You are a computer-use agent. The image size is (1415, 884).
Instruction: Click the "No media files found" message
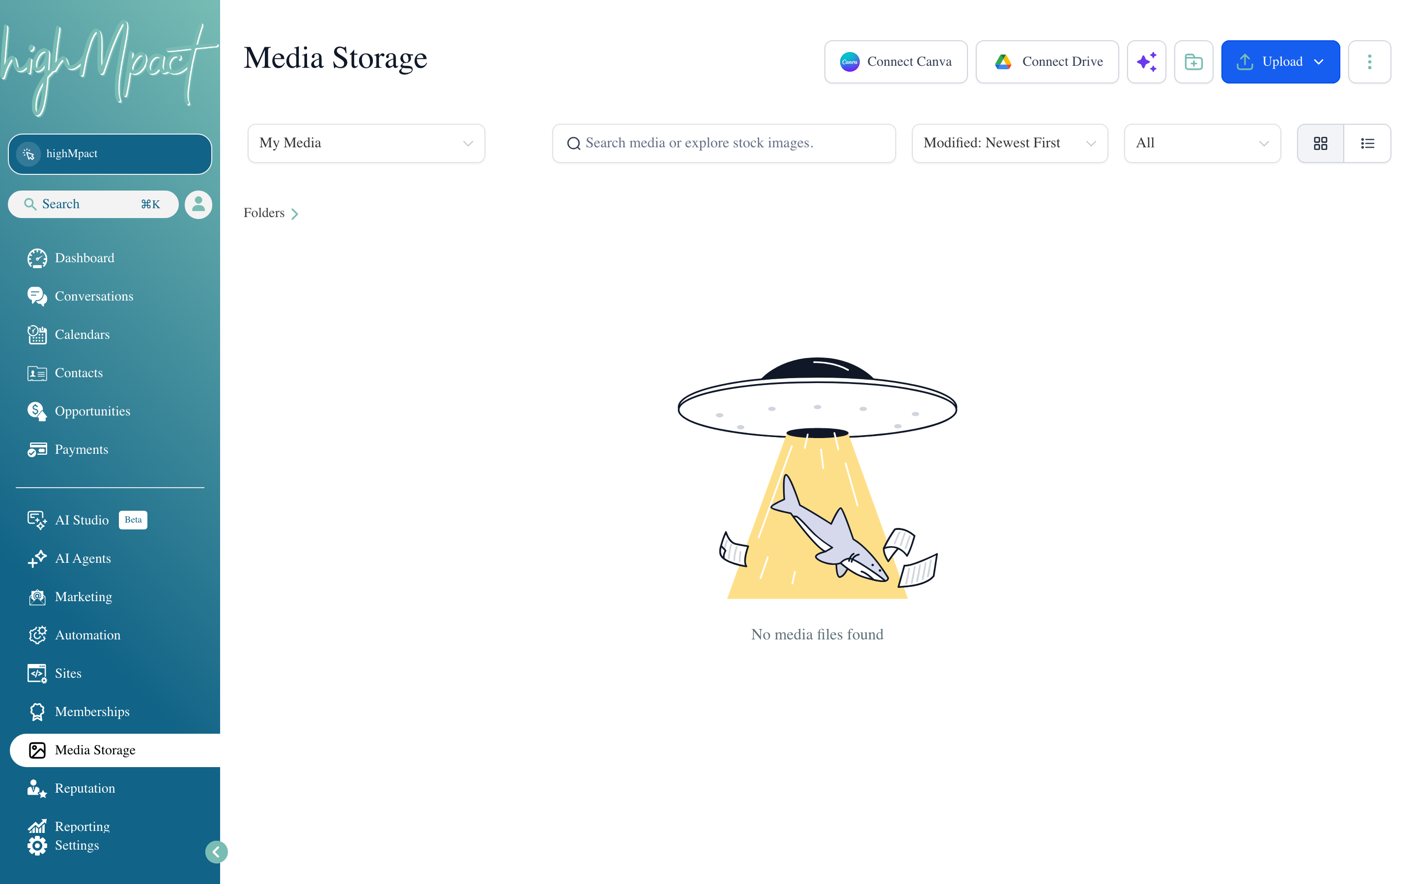click(x=817, y=635)
